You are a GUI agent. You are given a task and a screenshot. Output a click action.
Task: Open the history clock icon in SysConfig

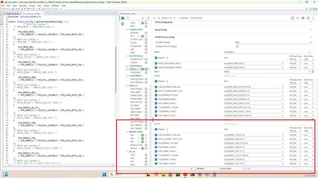click(308, 18)
